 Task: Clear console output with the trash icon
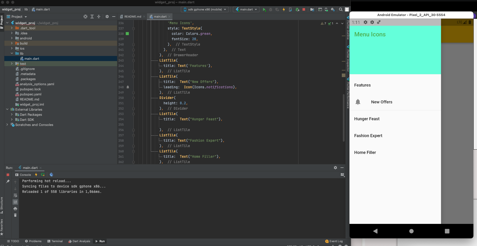tap(15, 215)
